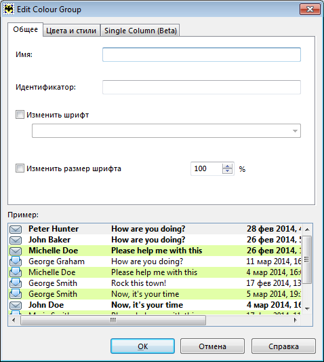
Task: Open help via 'Справка' button
Action: click(283, 346)
